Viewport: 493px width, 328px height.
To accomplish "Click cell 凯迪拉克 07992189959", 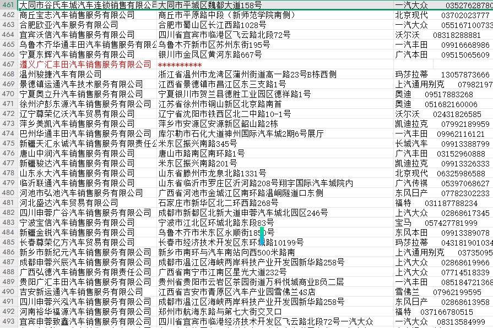I will 443,124.
